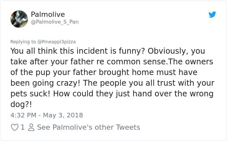Click the 'Replying to' label

tap(23, 42)
